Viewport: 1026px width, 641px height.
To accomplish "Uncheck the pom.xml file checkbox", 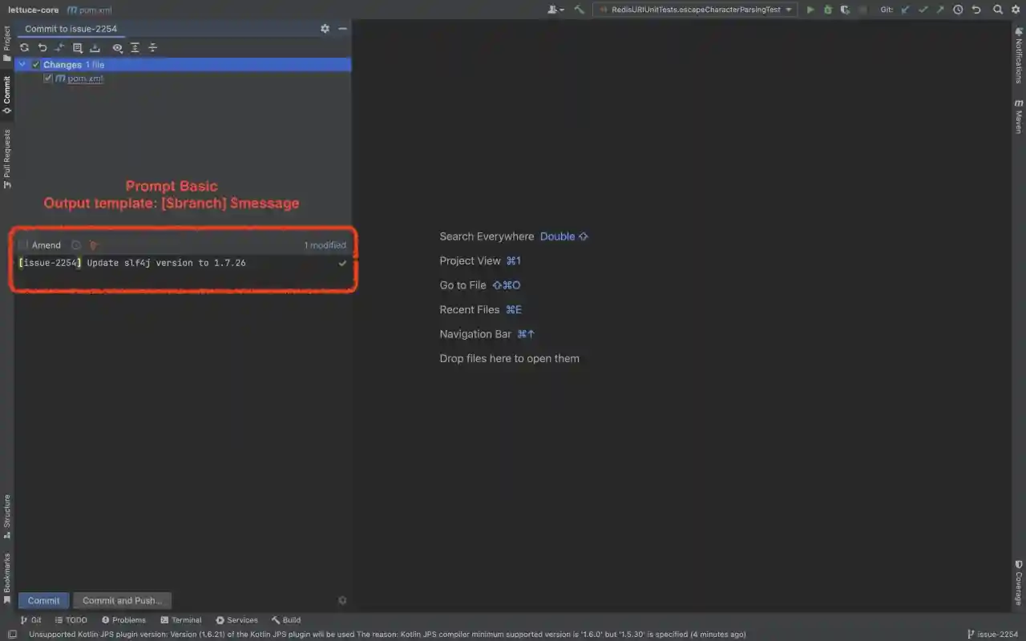I will pos(48,79).
